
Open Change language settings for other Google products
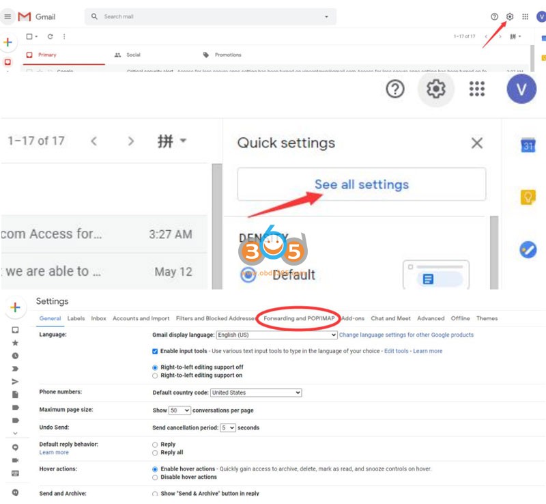[406, 335]
